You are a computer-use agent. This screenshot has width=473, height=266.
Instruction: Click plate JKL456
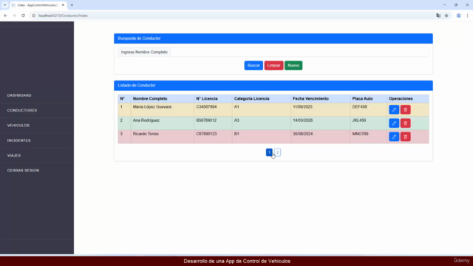point(359,120)
